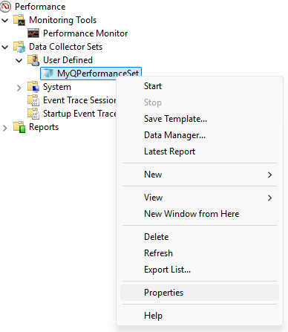Collapse the User Defined node

click(x=19, y=60)
